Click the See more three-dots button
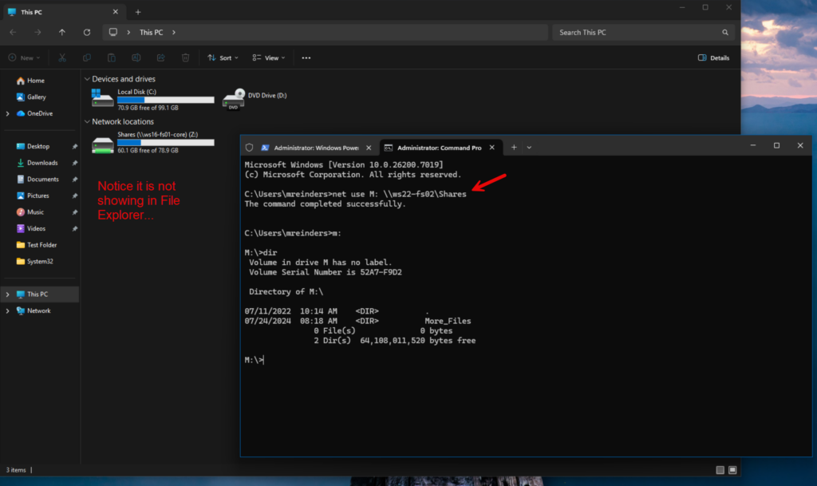 pos(306,57)
